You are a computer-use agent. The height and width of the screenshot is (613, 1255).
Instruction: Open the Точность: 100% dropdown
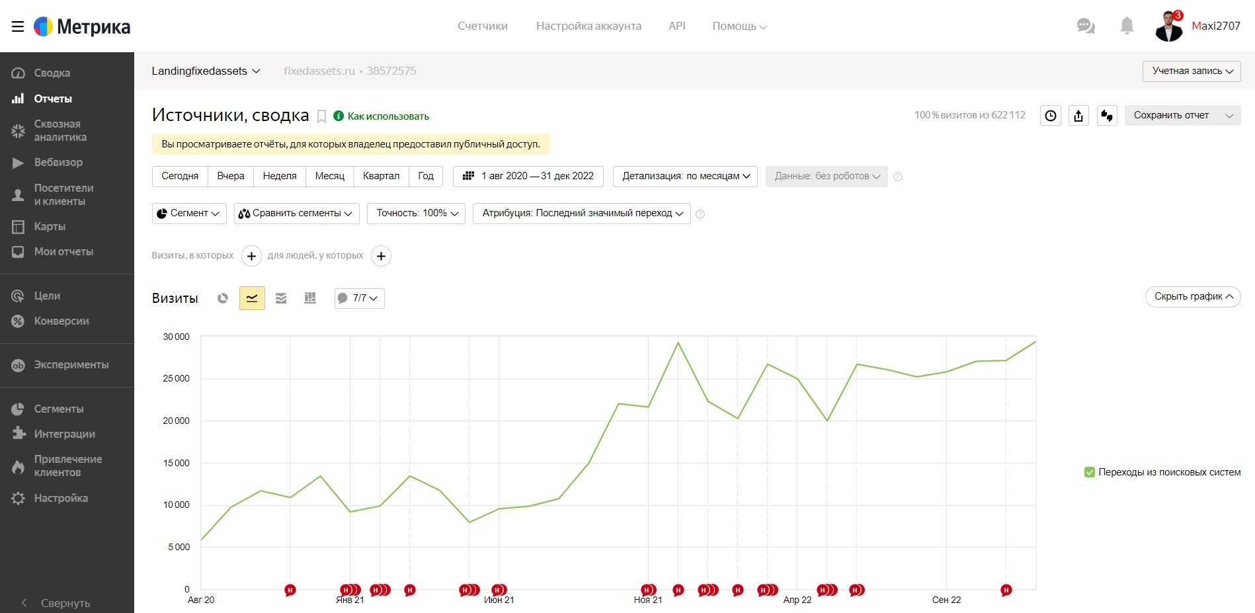[x=416, y=213]
